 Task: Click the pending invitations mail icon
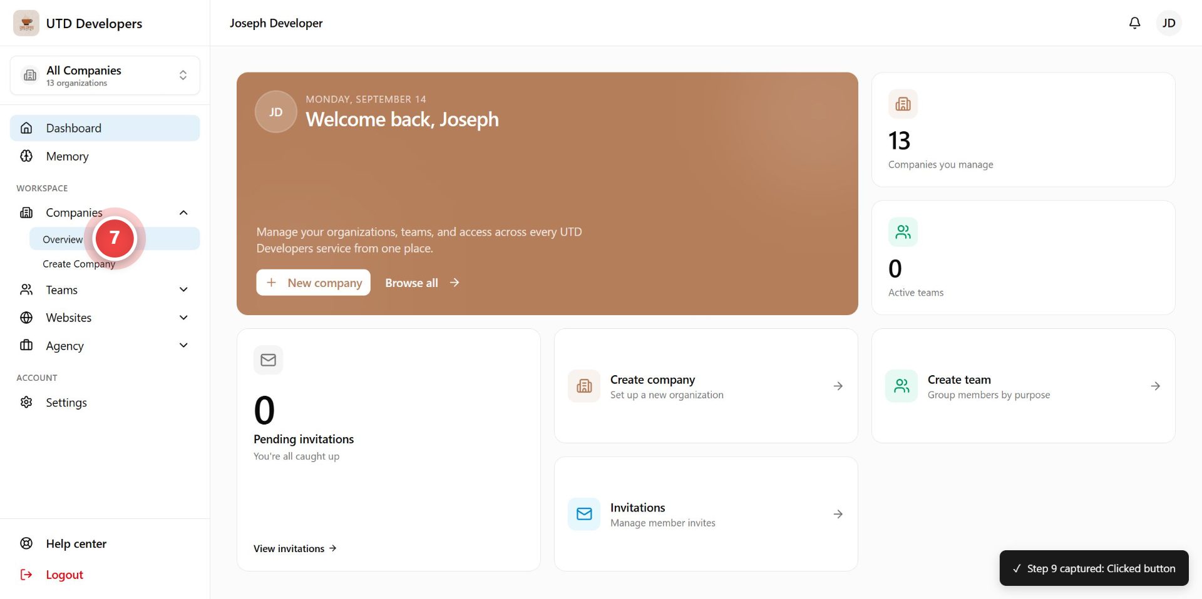pos(268,360)
